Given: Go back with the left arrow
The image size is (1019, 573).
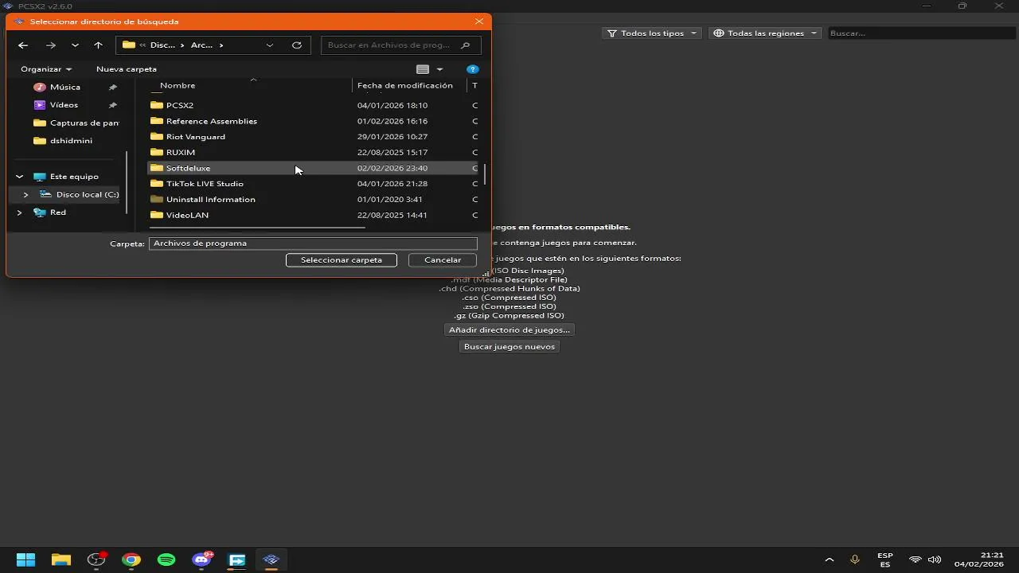Looking at the screenshot, I should [x=23, y=45].
